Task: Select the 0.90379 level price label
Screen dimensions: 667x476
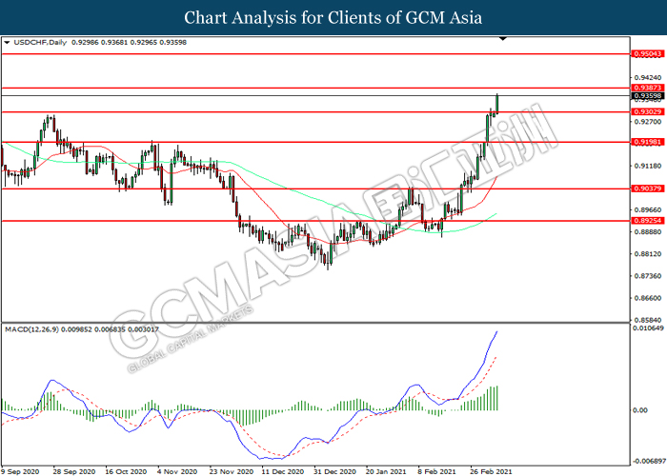Action: [x=648, y=188]
